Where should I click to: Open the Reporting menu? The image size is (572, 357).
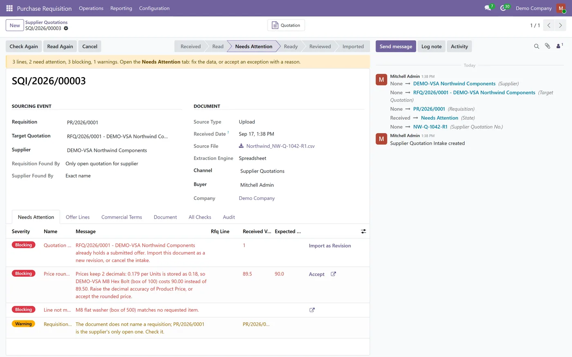point(121,8)
